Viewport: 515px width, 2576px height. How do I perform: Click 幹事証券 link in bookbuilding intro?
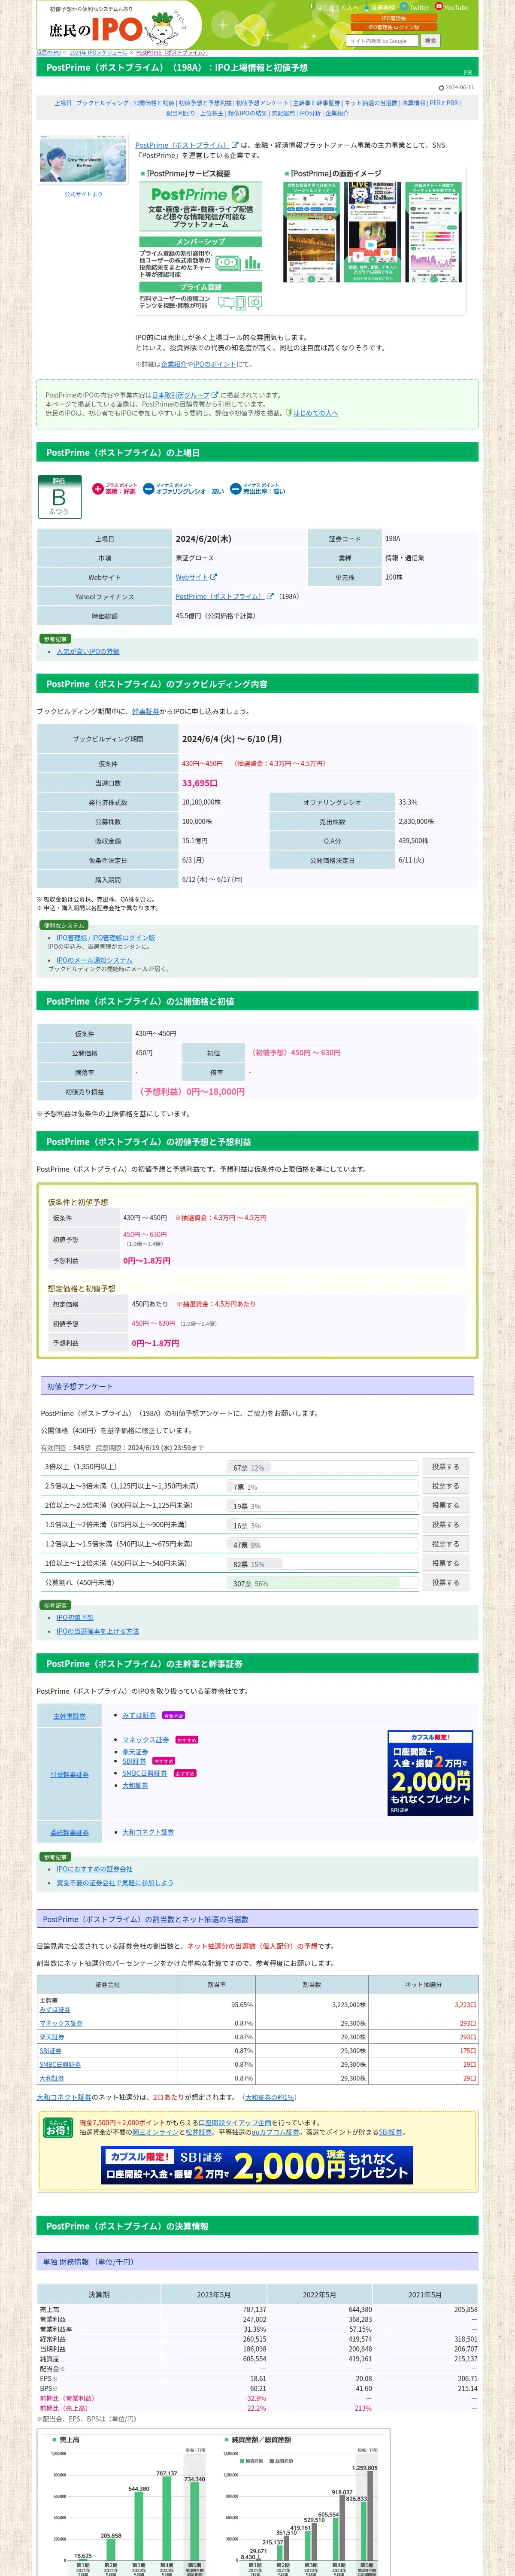click(145, 711)
